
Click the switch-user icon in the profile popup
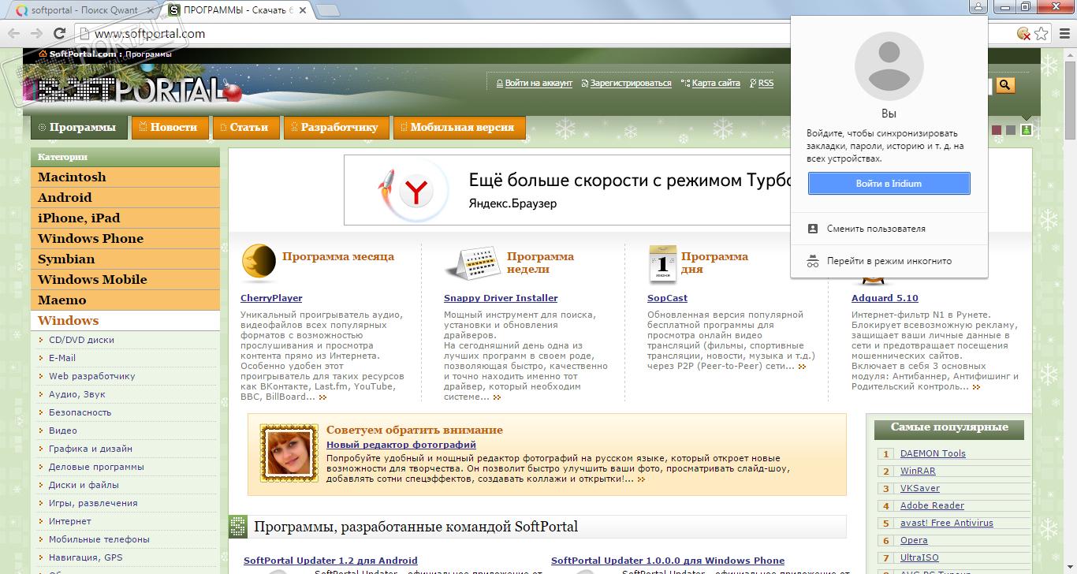pos(813,229)
